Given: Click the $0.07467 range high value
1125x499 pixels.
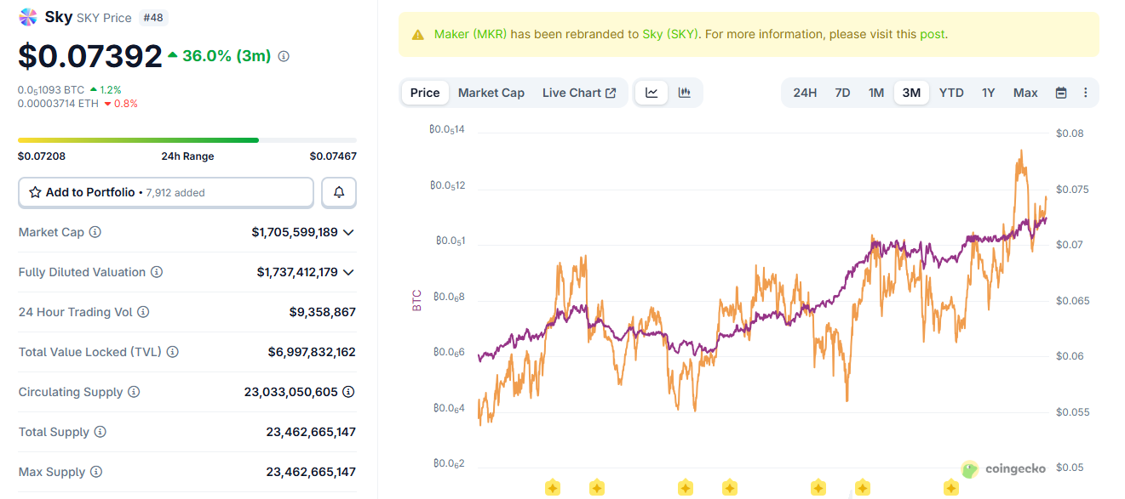Looking at the screenshot, I should click(x=333, y=156).
